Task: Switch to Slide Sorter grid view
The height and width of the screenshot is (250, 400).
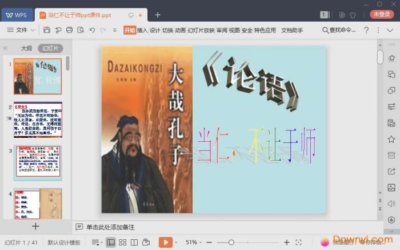Action: point(122,243)
